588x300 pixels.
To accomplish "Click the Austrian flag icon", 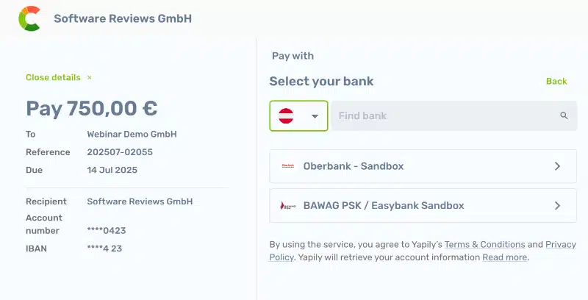I will (286, 116).
